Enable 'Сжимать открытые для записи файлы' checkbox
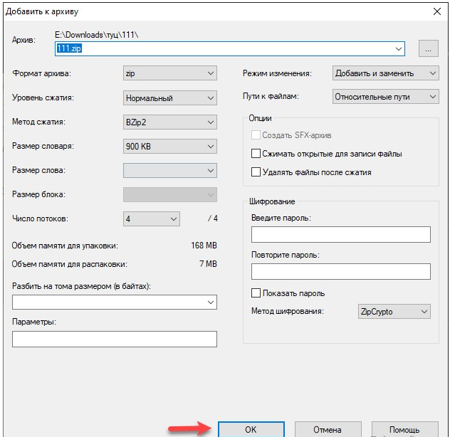 click(x=256, y=154)
